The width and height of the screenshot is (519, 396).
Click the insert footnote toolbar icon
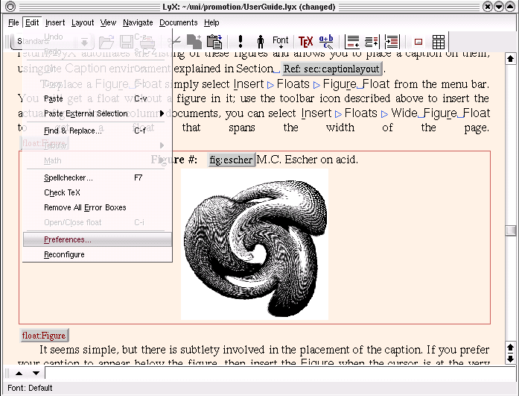tap(352, 42)
